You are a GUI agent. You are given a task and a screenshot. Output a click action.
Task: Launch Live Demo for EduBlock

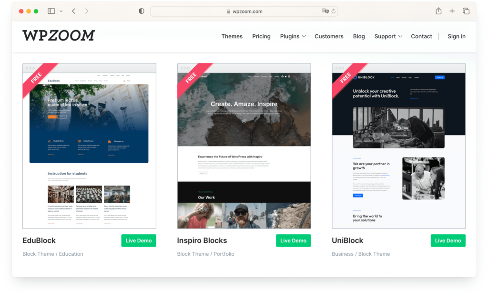(139, 240)
